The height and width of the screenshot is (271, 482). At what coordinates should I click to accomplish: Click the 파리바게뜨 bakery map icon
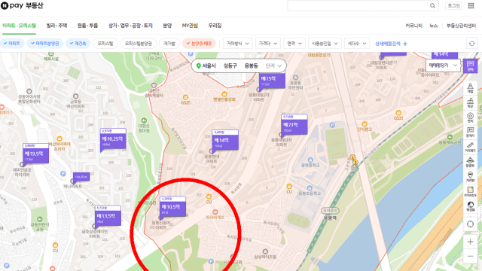(x=215, y=212)
